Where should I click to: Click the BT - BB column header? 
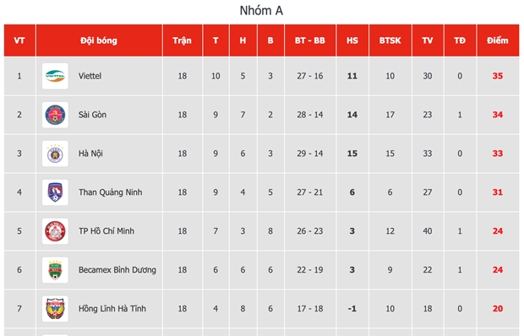310,41
